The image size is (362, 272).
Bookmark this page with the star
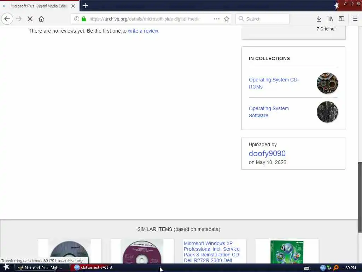(x=227, y=19)
